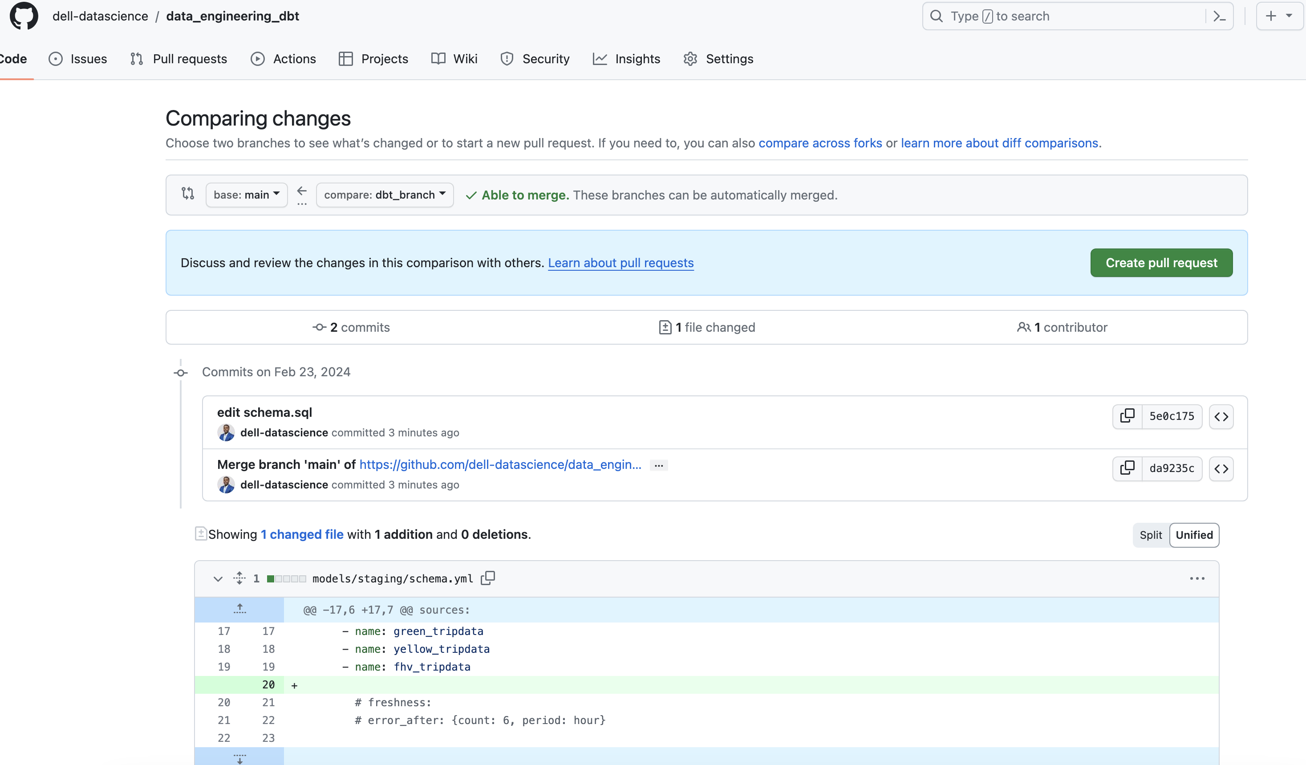Open learn more about diff comparisons link
The width and height of the screenshot is (1306, 765).
[999, 143]
